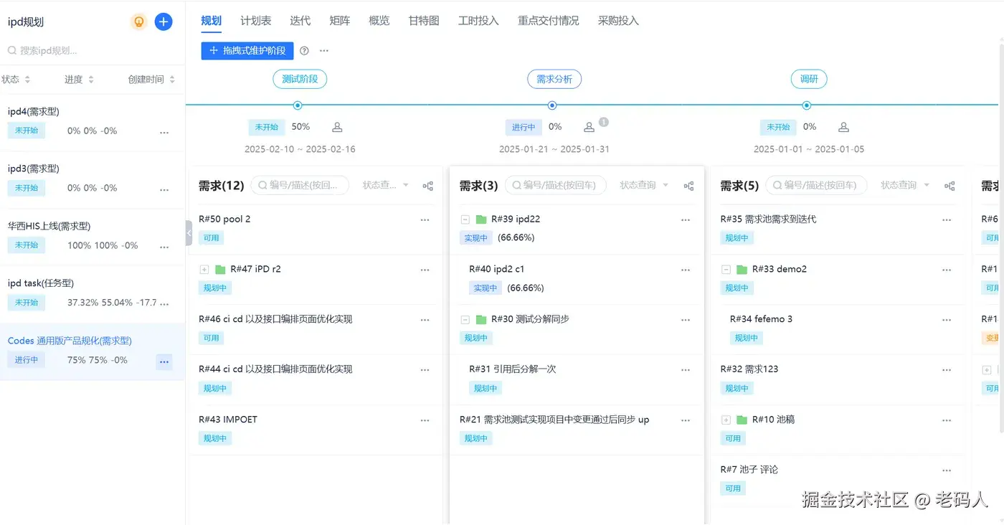Click the tree structure icon in 需求(3) column

coord(689,186)
